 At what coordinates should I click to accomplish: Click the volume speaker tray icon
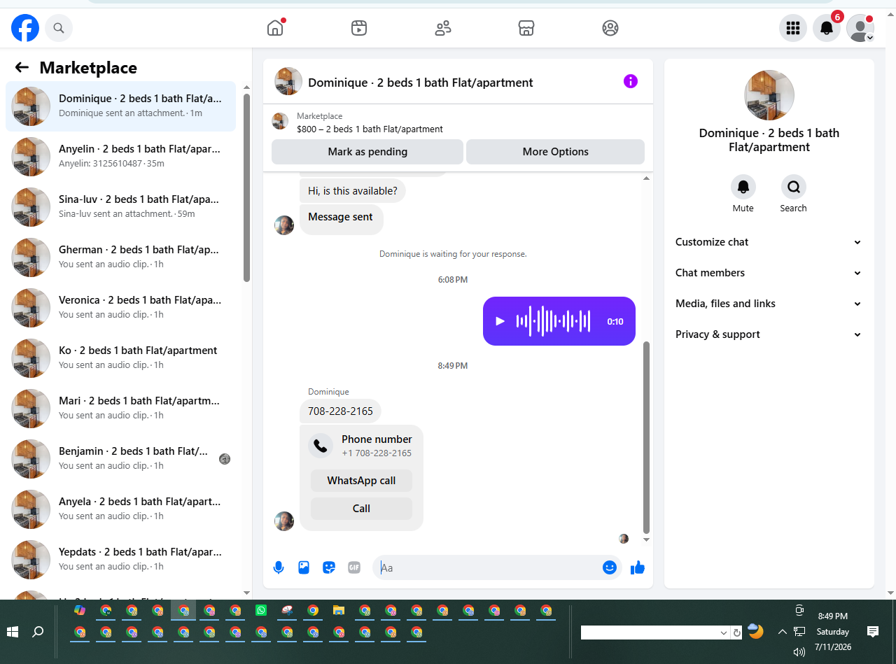pos(799,652)
